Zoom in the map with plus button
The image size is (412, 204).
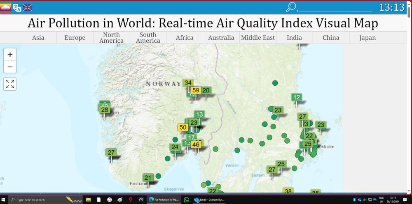[x=10, y=55]
